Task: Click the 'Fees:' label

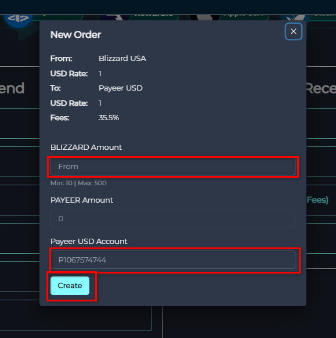Action: [x=60, y=118]
